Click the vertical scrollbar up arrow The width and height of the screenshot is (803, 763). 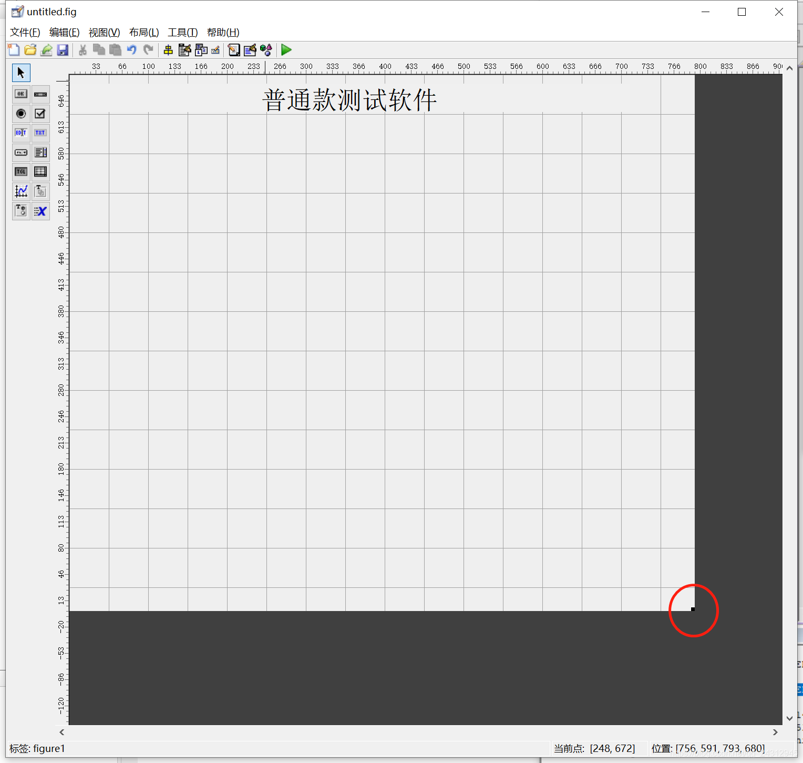coord(789,68)
